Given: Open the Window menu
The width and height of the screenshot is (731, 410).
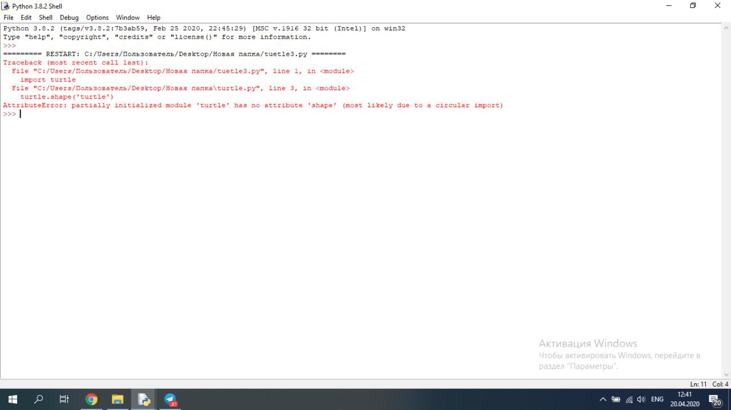Looking at the screenshot, I should [127, 18].
